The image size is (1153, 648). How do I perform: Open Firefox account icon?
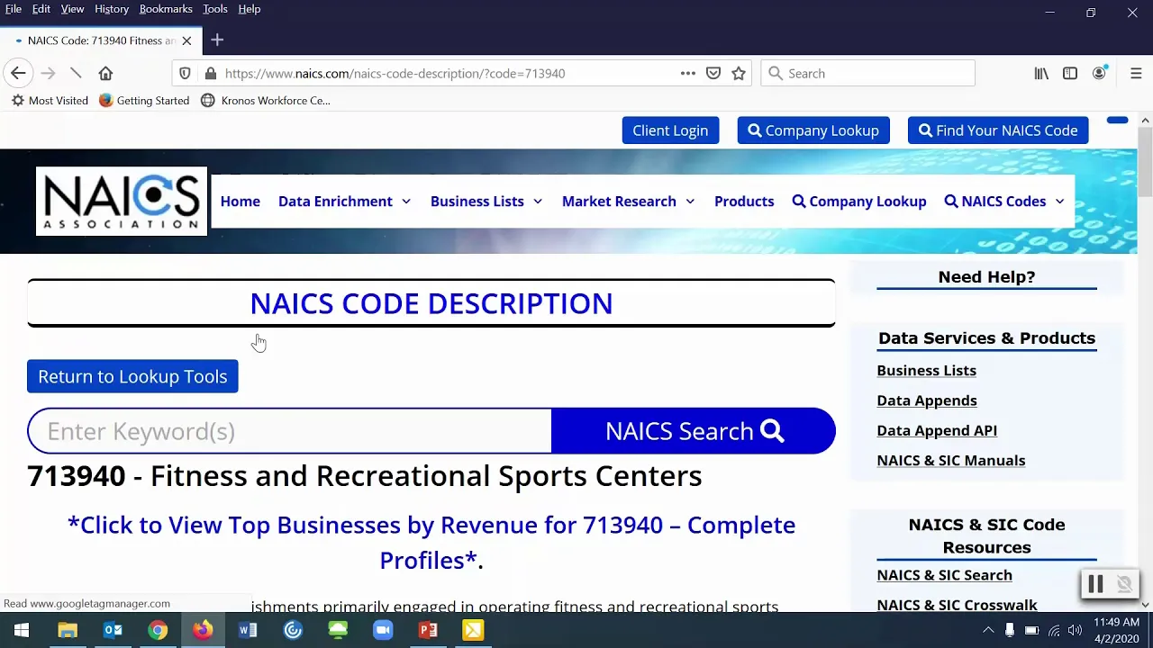pos(1099,74)
